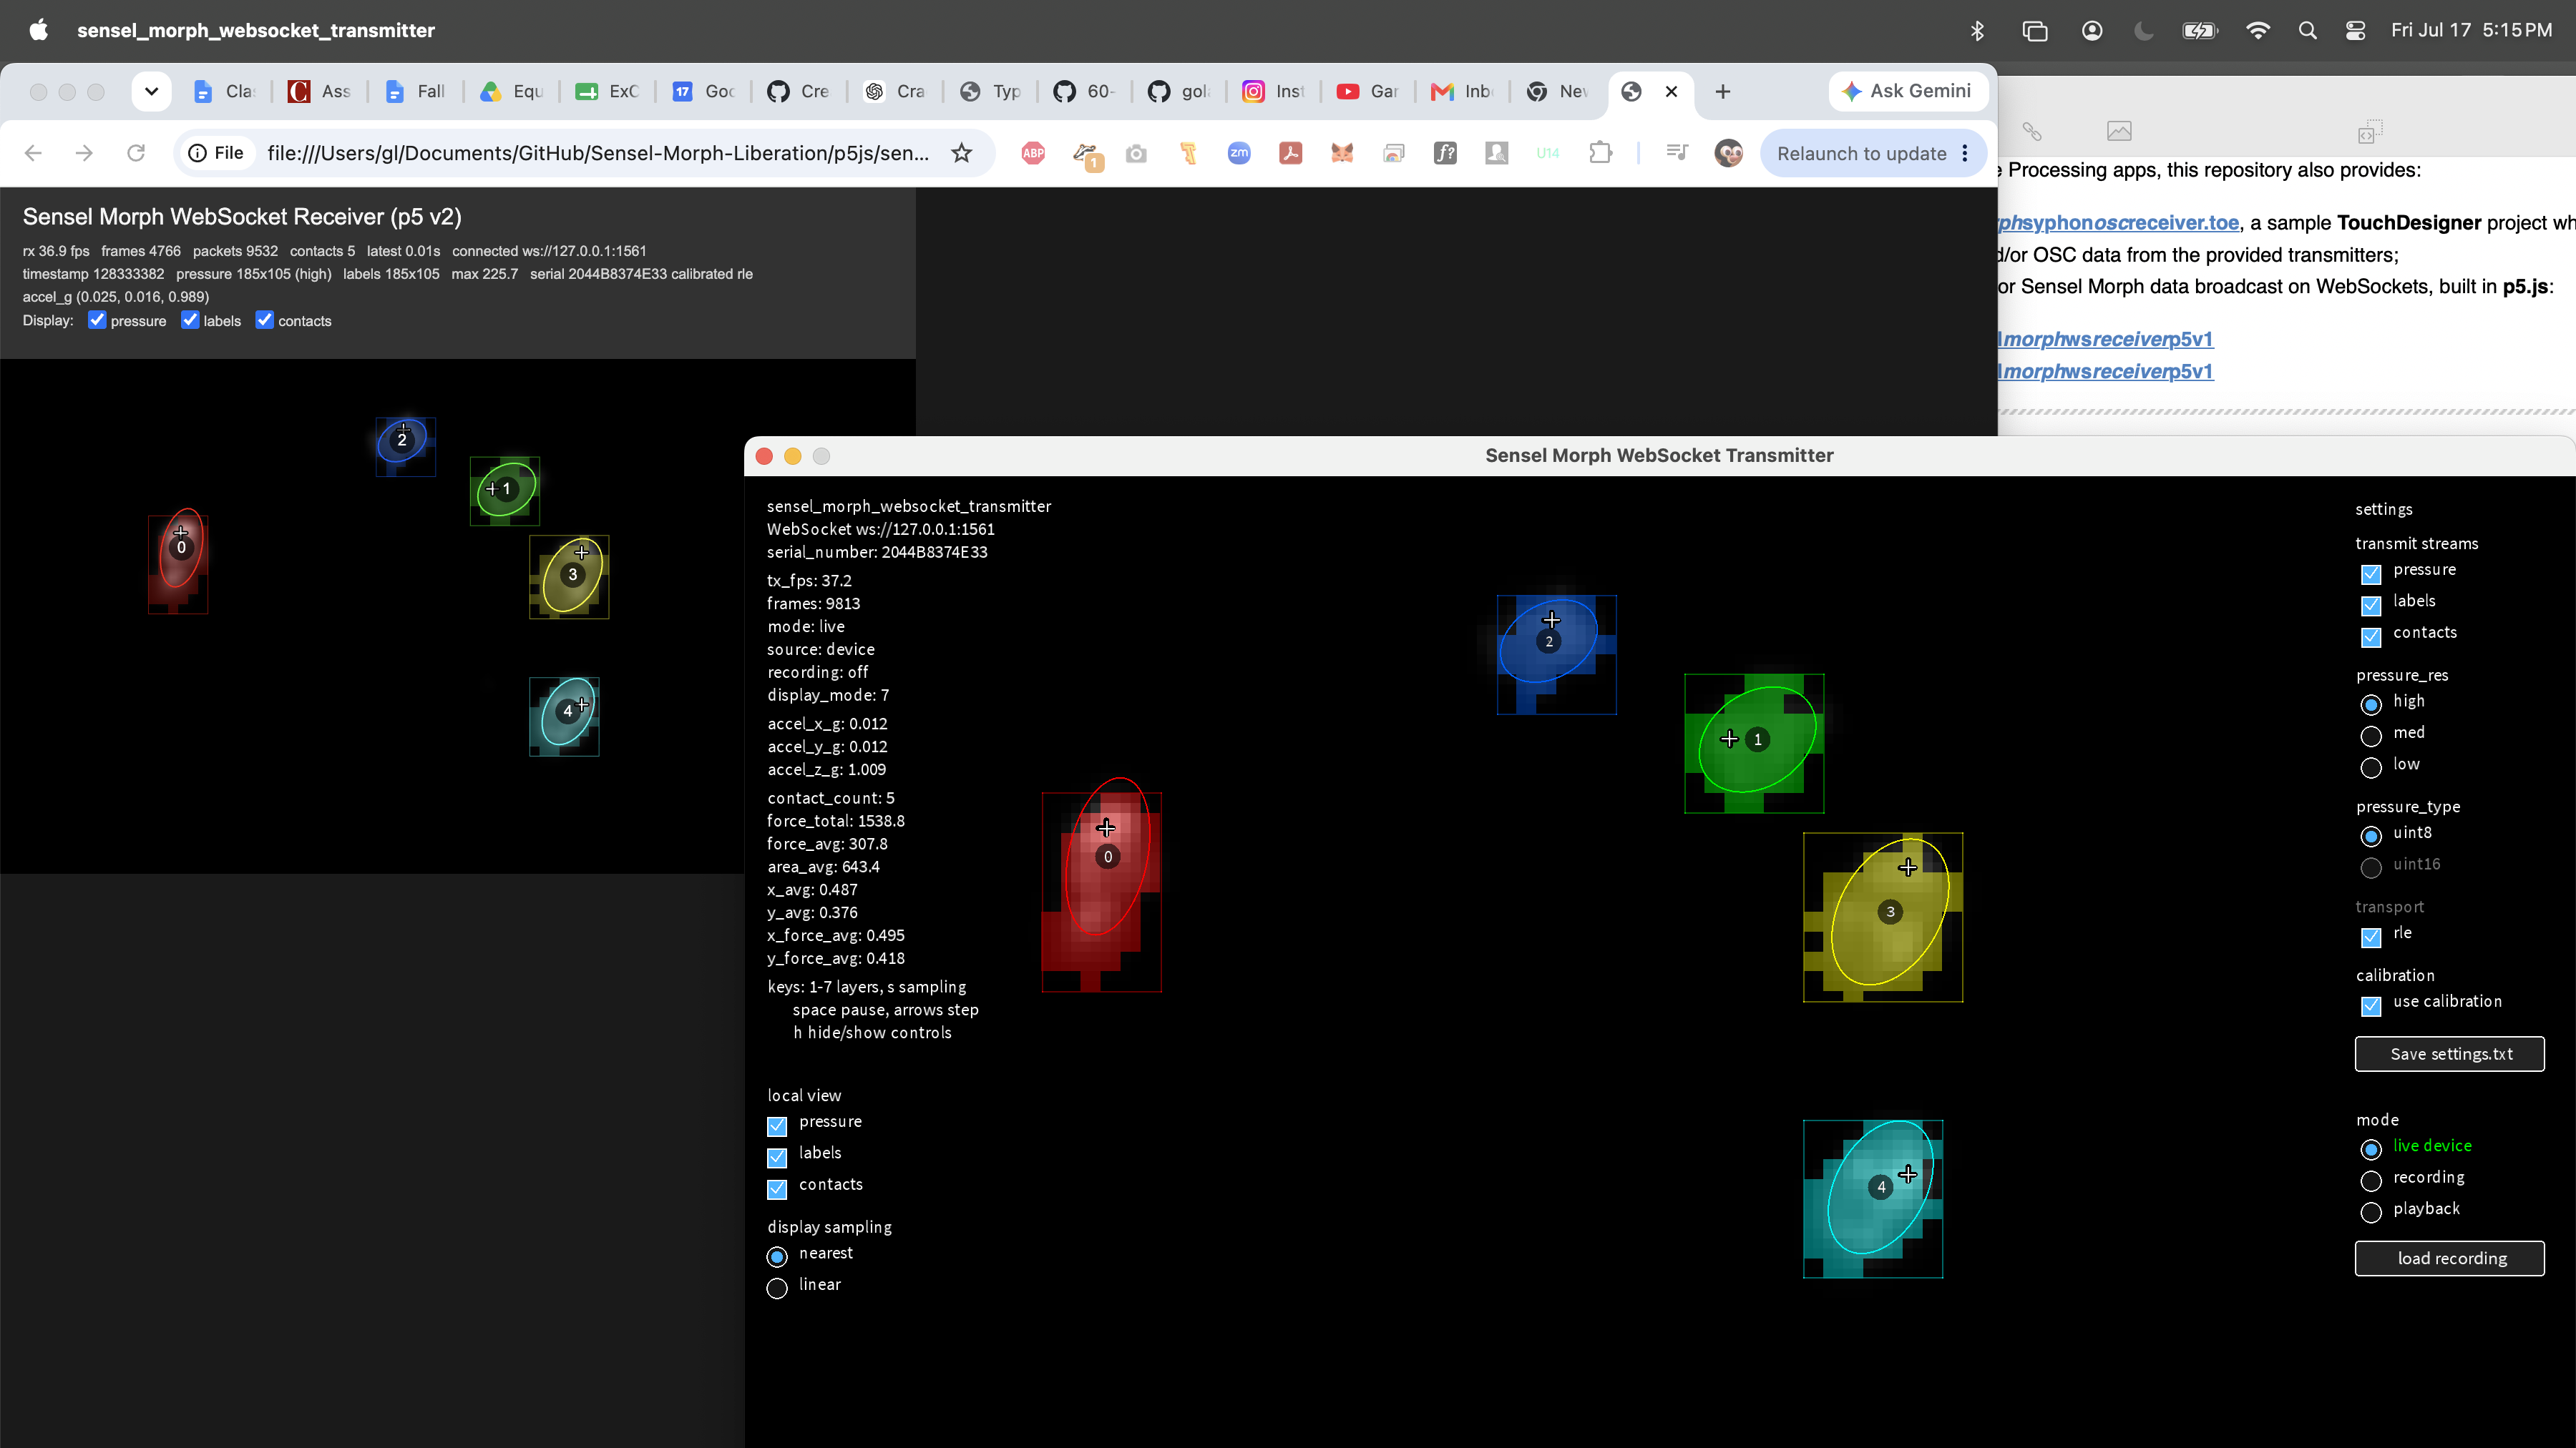
Task: Go forward in Chrome
Action: pos(84,153)
